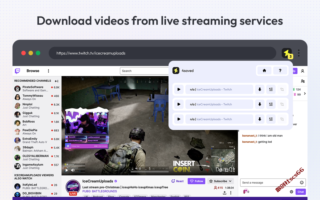Follow IceCreamUploads channel

pos(196,181)
